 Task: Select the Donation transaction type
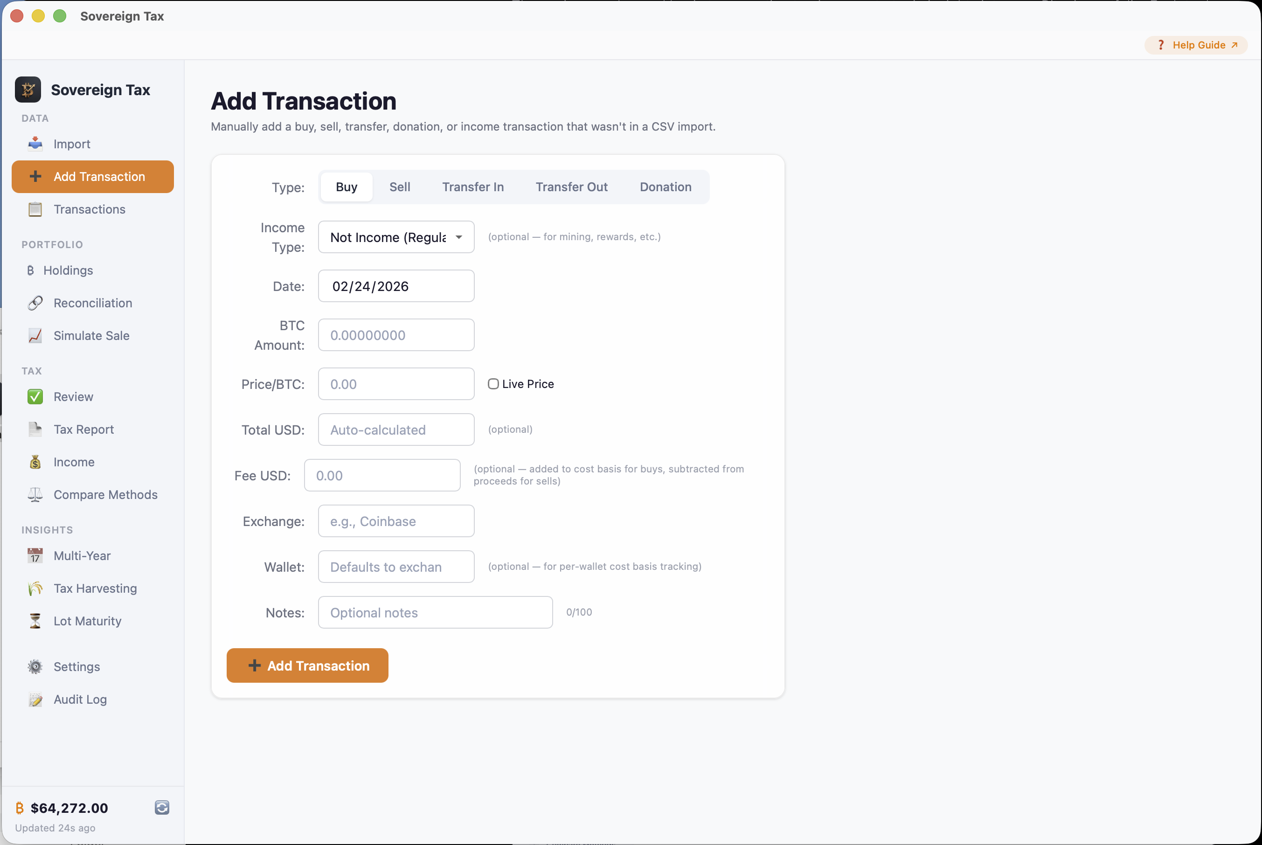pos(665,187)
